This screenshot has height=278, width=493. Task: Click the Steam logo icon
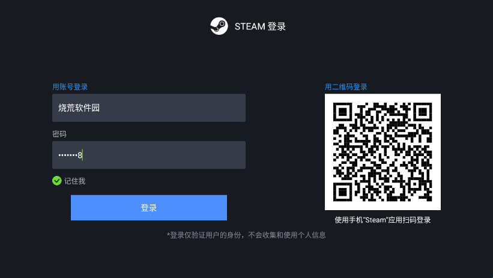[x=219, y=26]
